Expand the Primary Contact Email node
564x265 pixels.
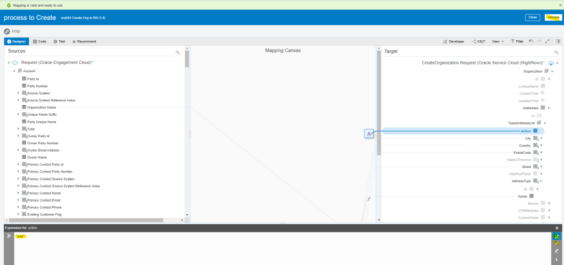(18, 200)
